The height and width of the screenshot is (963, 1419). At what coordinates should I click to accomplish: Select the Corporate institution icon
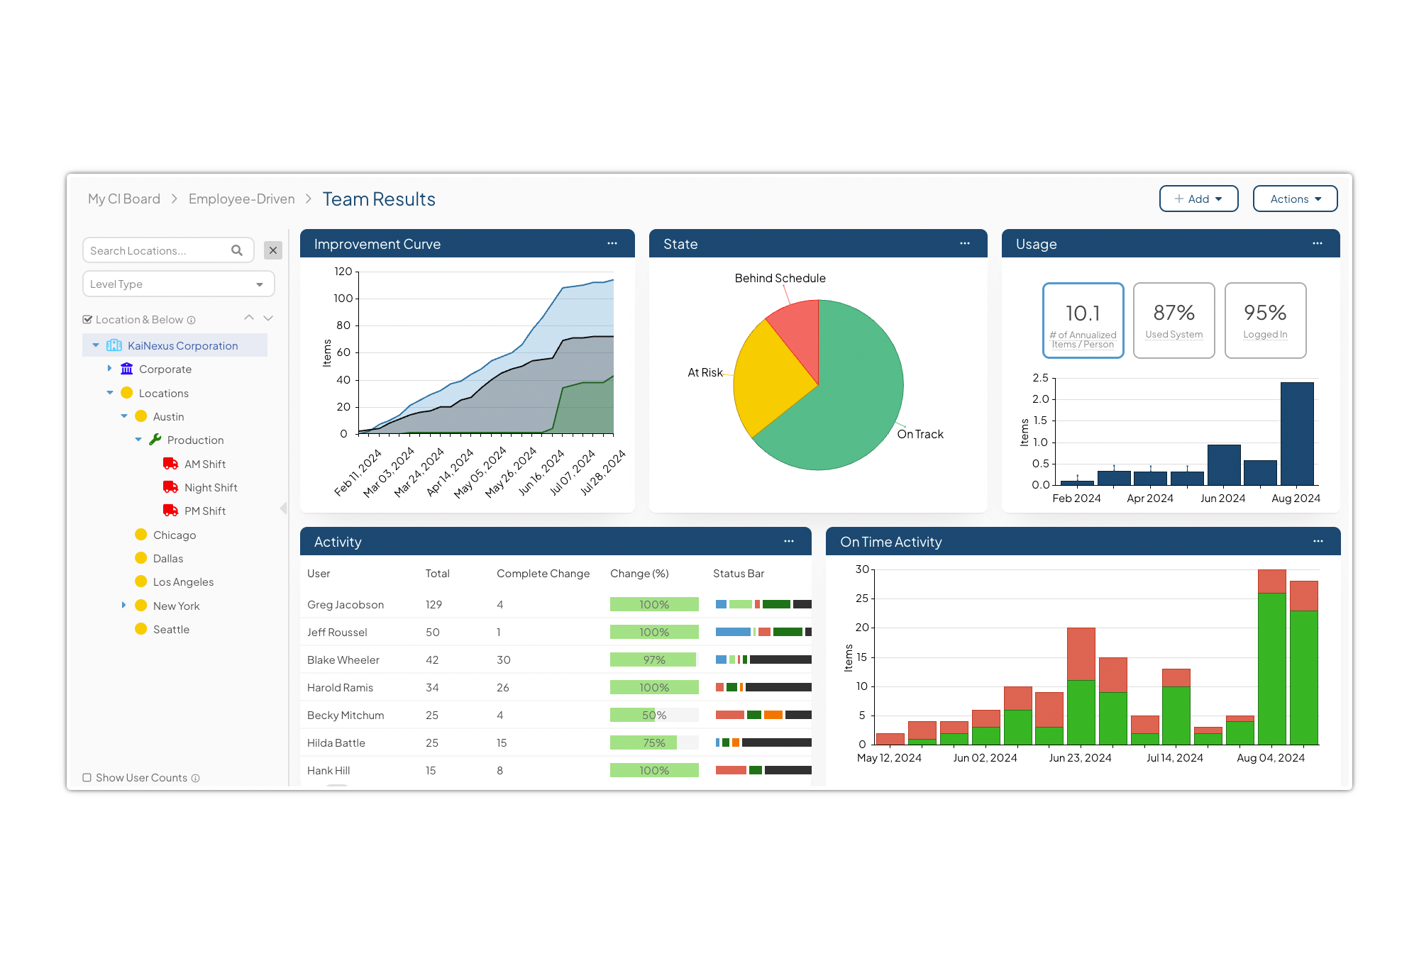pyautogui.click(x=126, y=369)
